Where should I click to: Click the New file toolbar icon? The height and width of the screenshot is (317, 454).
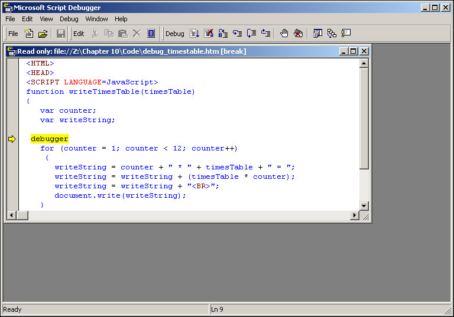[28, 34]
